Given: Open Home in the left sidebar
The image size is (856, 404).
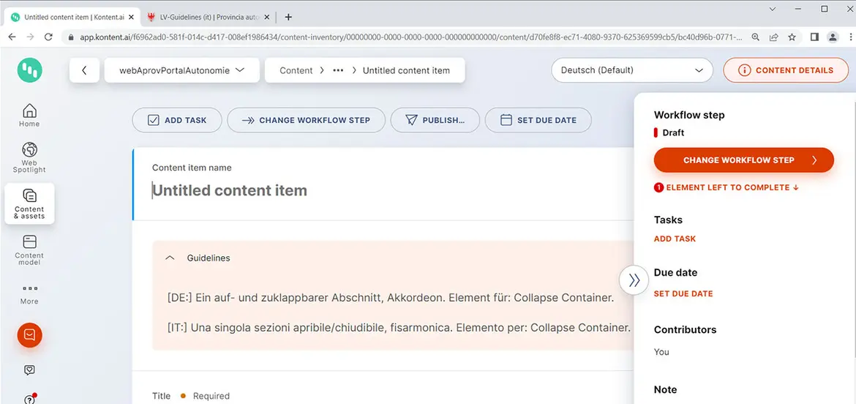Looking at the screenshot, I should click(29, 115).
